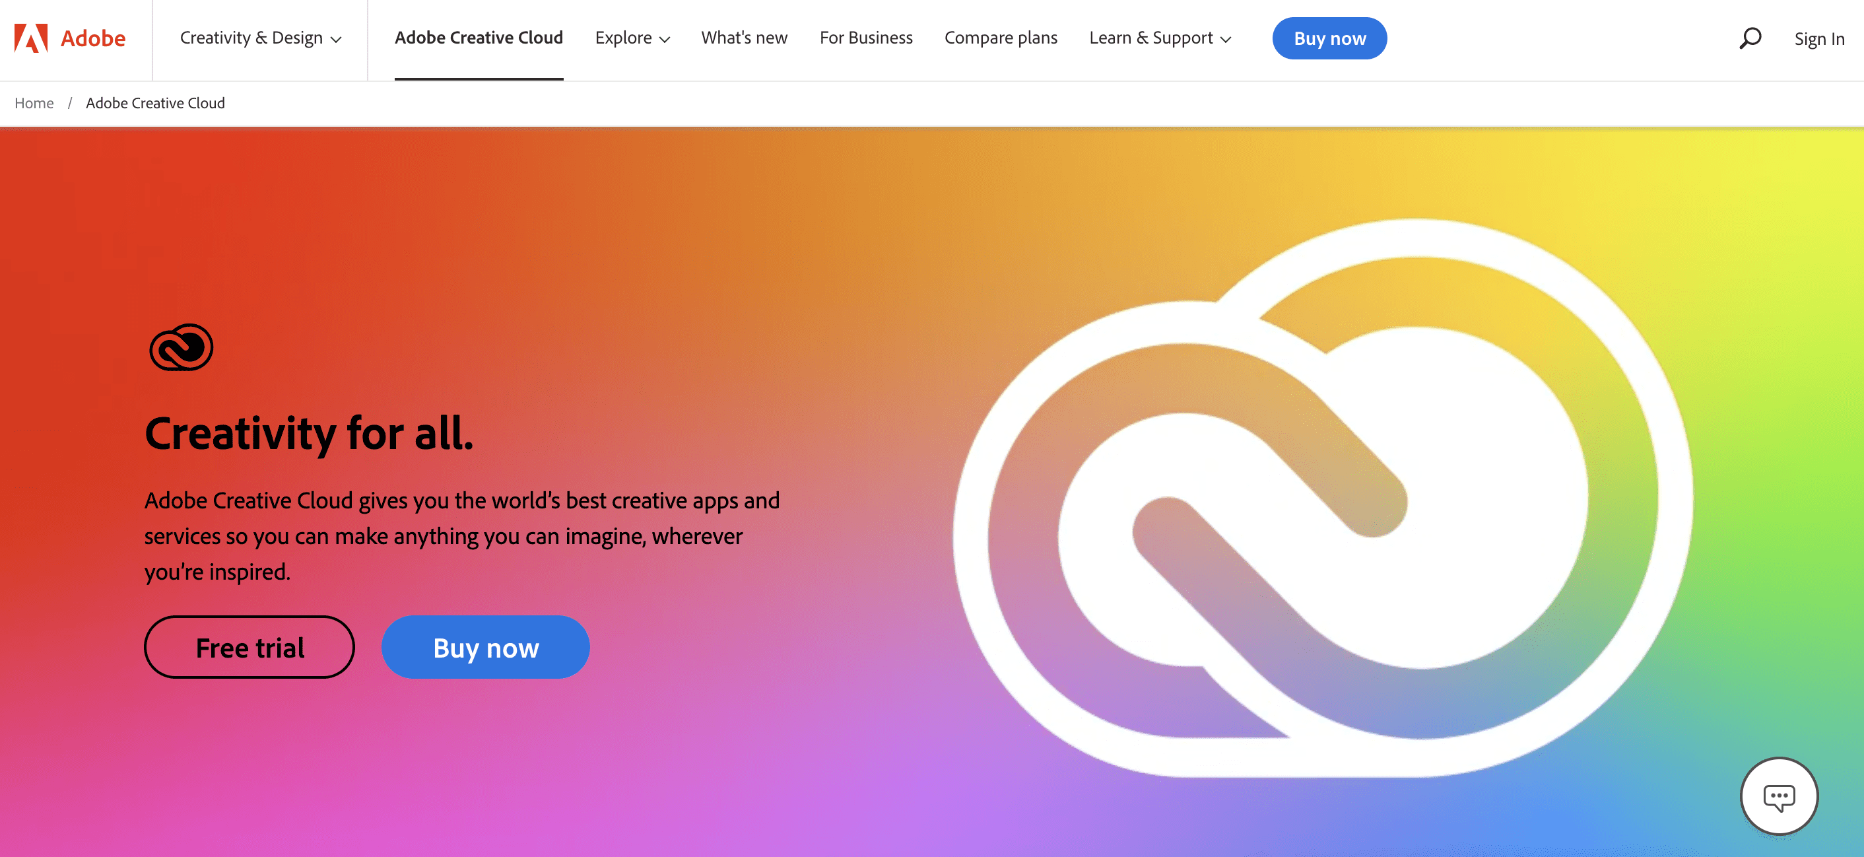Screen dimensions: 1864x857
Task: Click the Compare plans menu item
Action: coord(1001,38)
